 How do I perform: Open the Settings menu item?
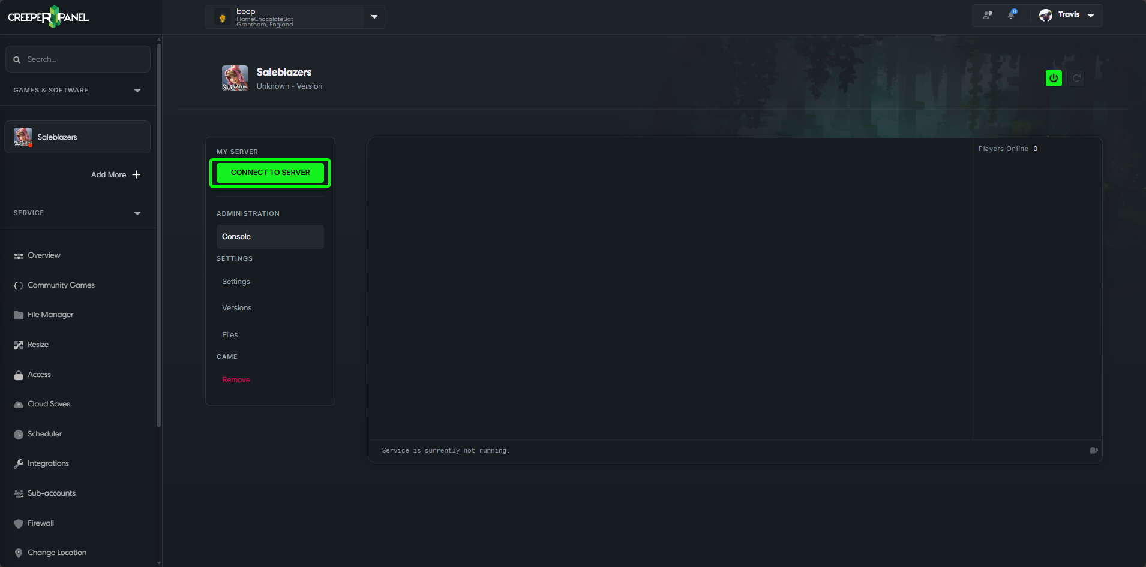tap(236, 282)
